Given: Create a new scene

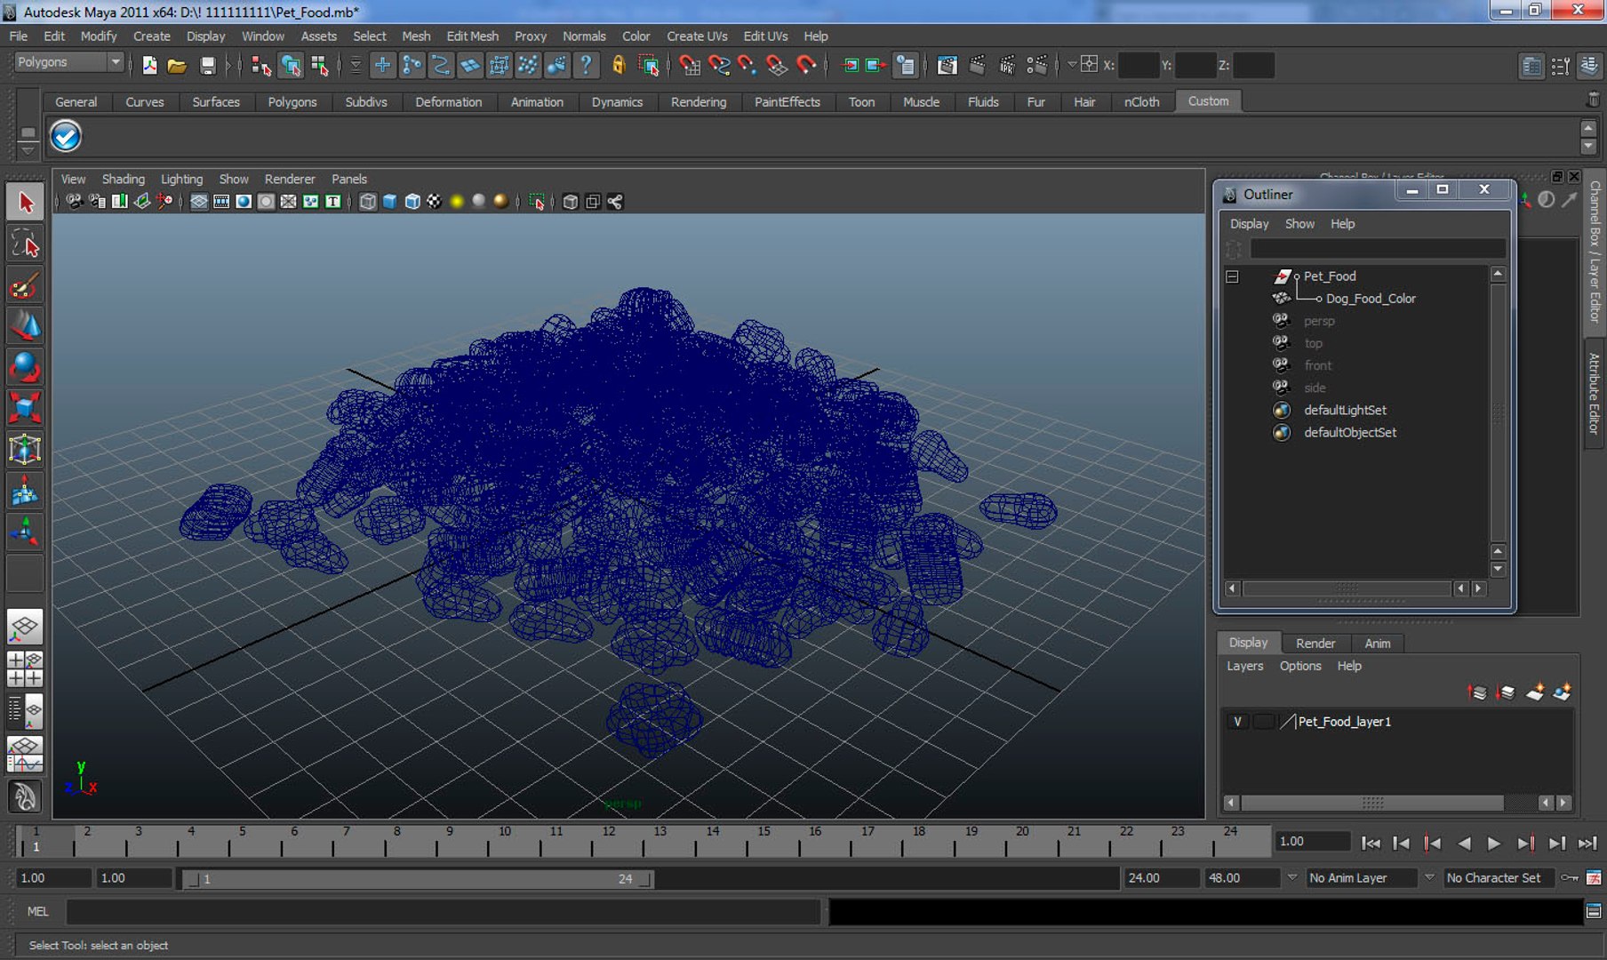Looking at the screenshot, I should 149,65.
